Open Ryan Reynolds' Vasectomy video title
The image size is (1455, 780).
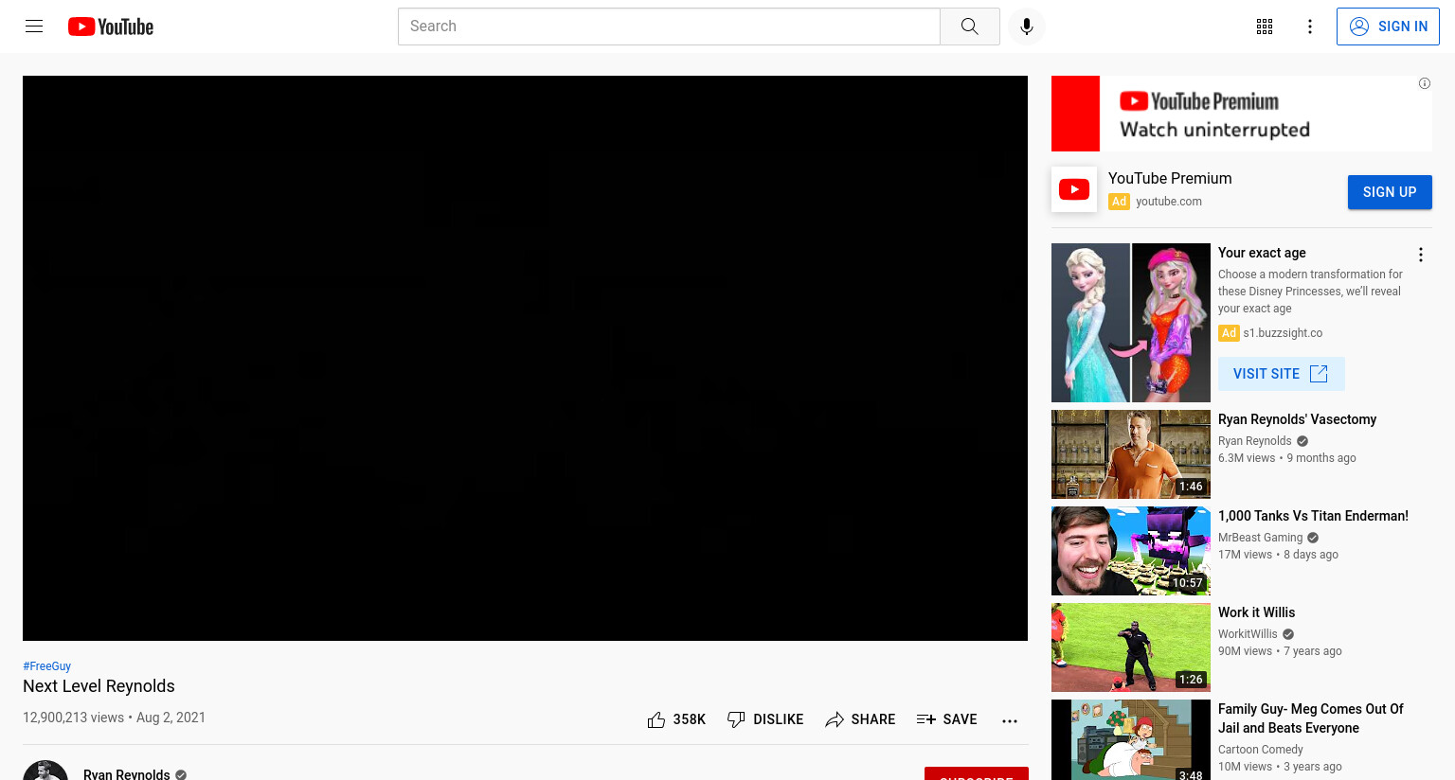[1297, 419]
